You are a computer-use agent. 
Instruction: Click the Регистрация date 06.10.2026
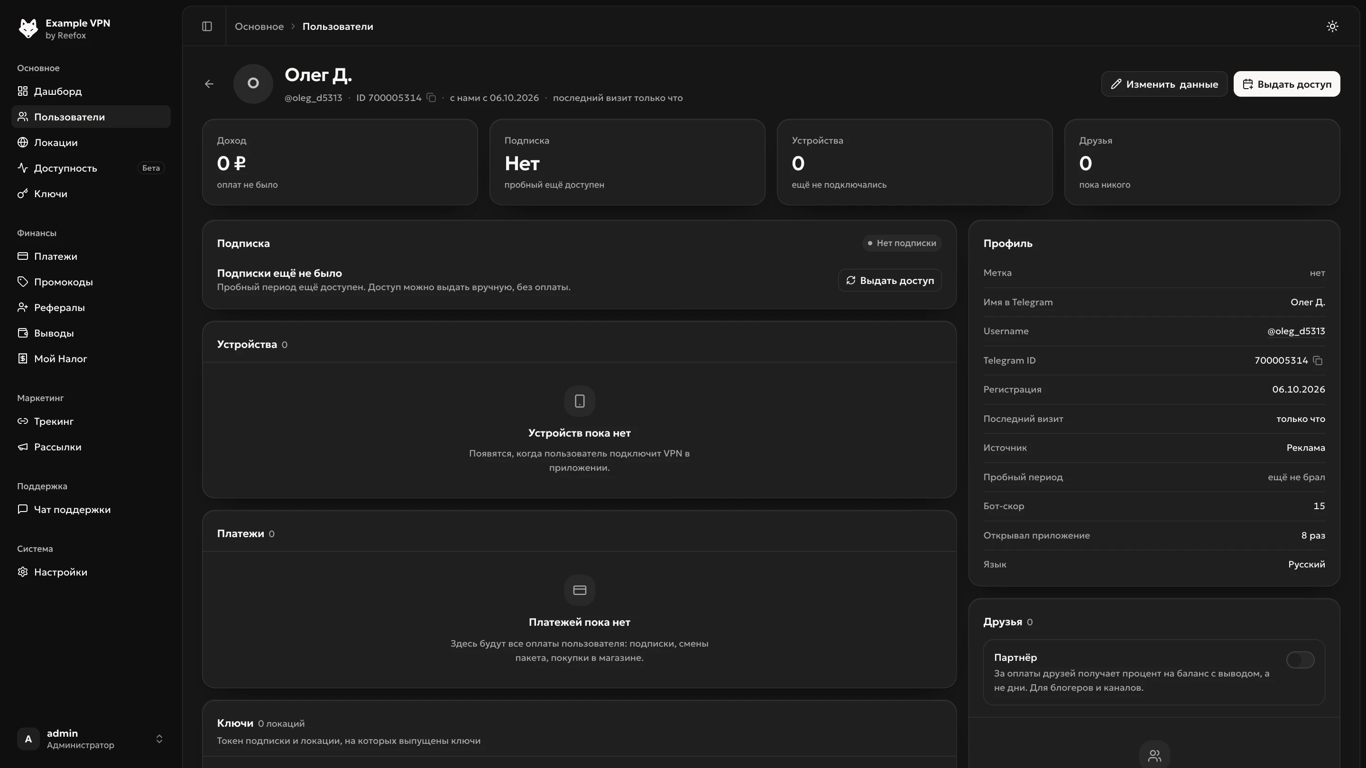[x=1298, y=390]
